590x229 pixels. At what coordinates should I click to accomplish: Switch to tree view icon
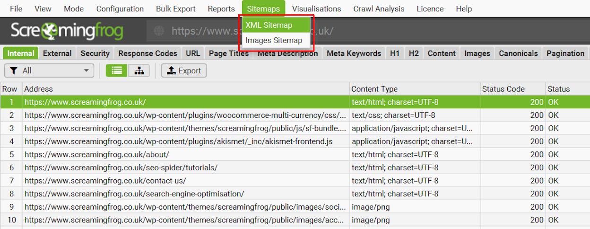(x=139, y=70)
